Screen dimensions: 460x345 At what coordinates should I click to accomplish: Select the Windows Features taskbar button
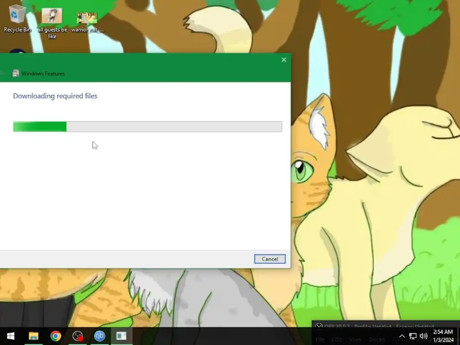point(121,336)
